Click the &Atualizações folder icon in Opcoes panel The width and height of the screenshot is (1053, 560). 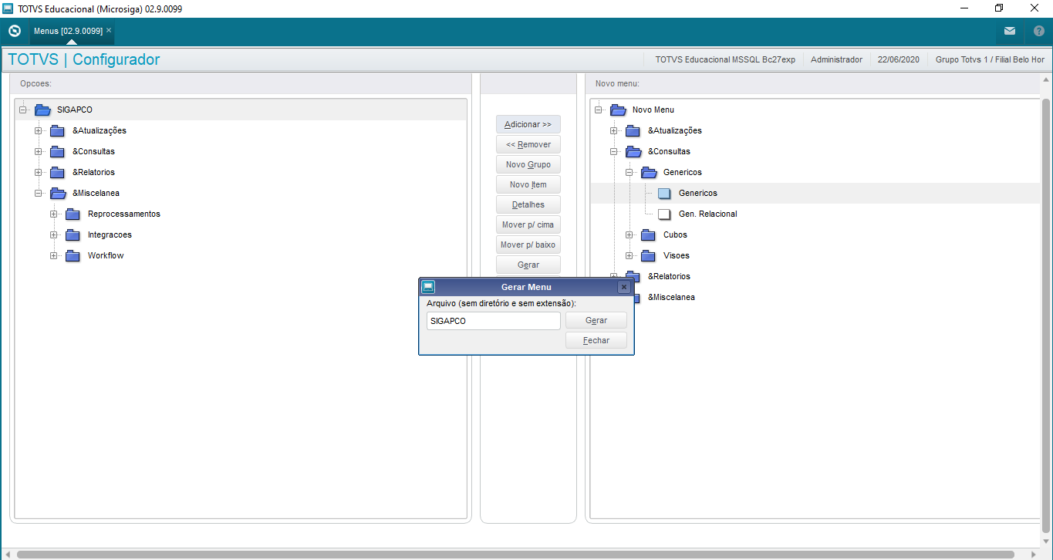(x=58, y=130)
